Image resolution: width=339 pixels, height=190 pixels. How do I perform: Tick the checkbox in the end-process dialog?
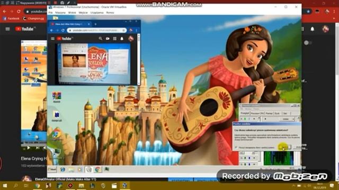tap(236, 148)
